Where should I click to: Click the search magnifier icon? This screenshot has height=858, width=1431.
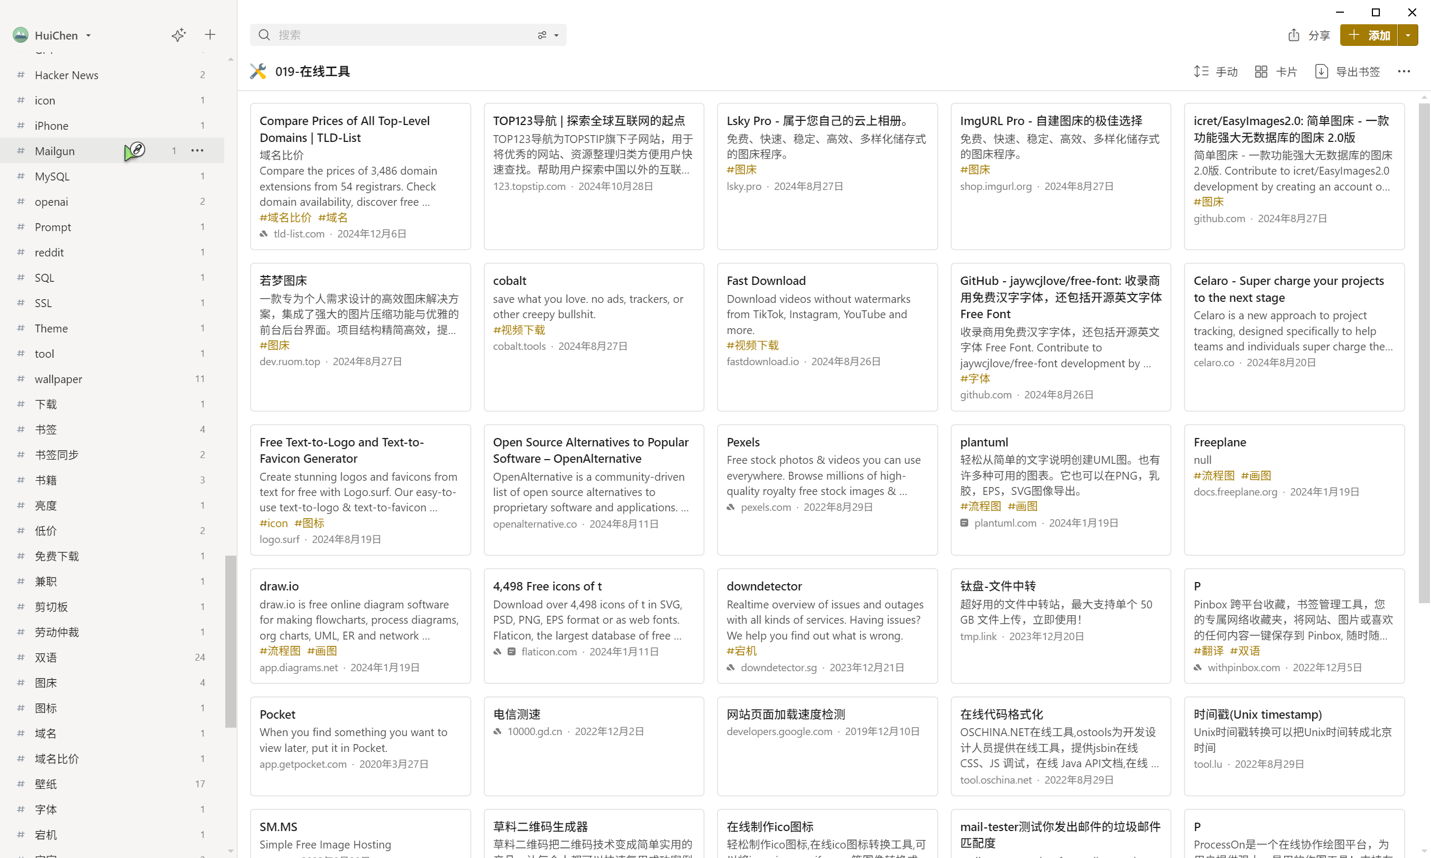click(x=264, y=35)
